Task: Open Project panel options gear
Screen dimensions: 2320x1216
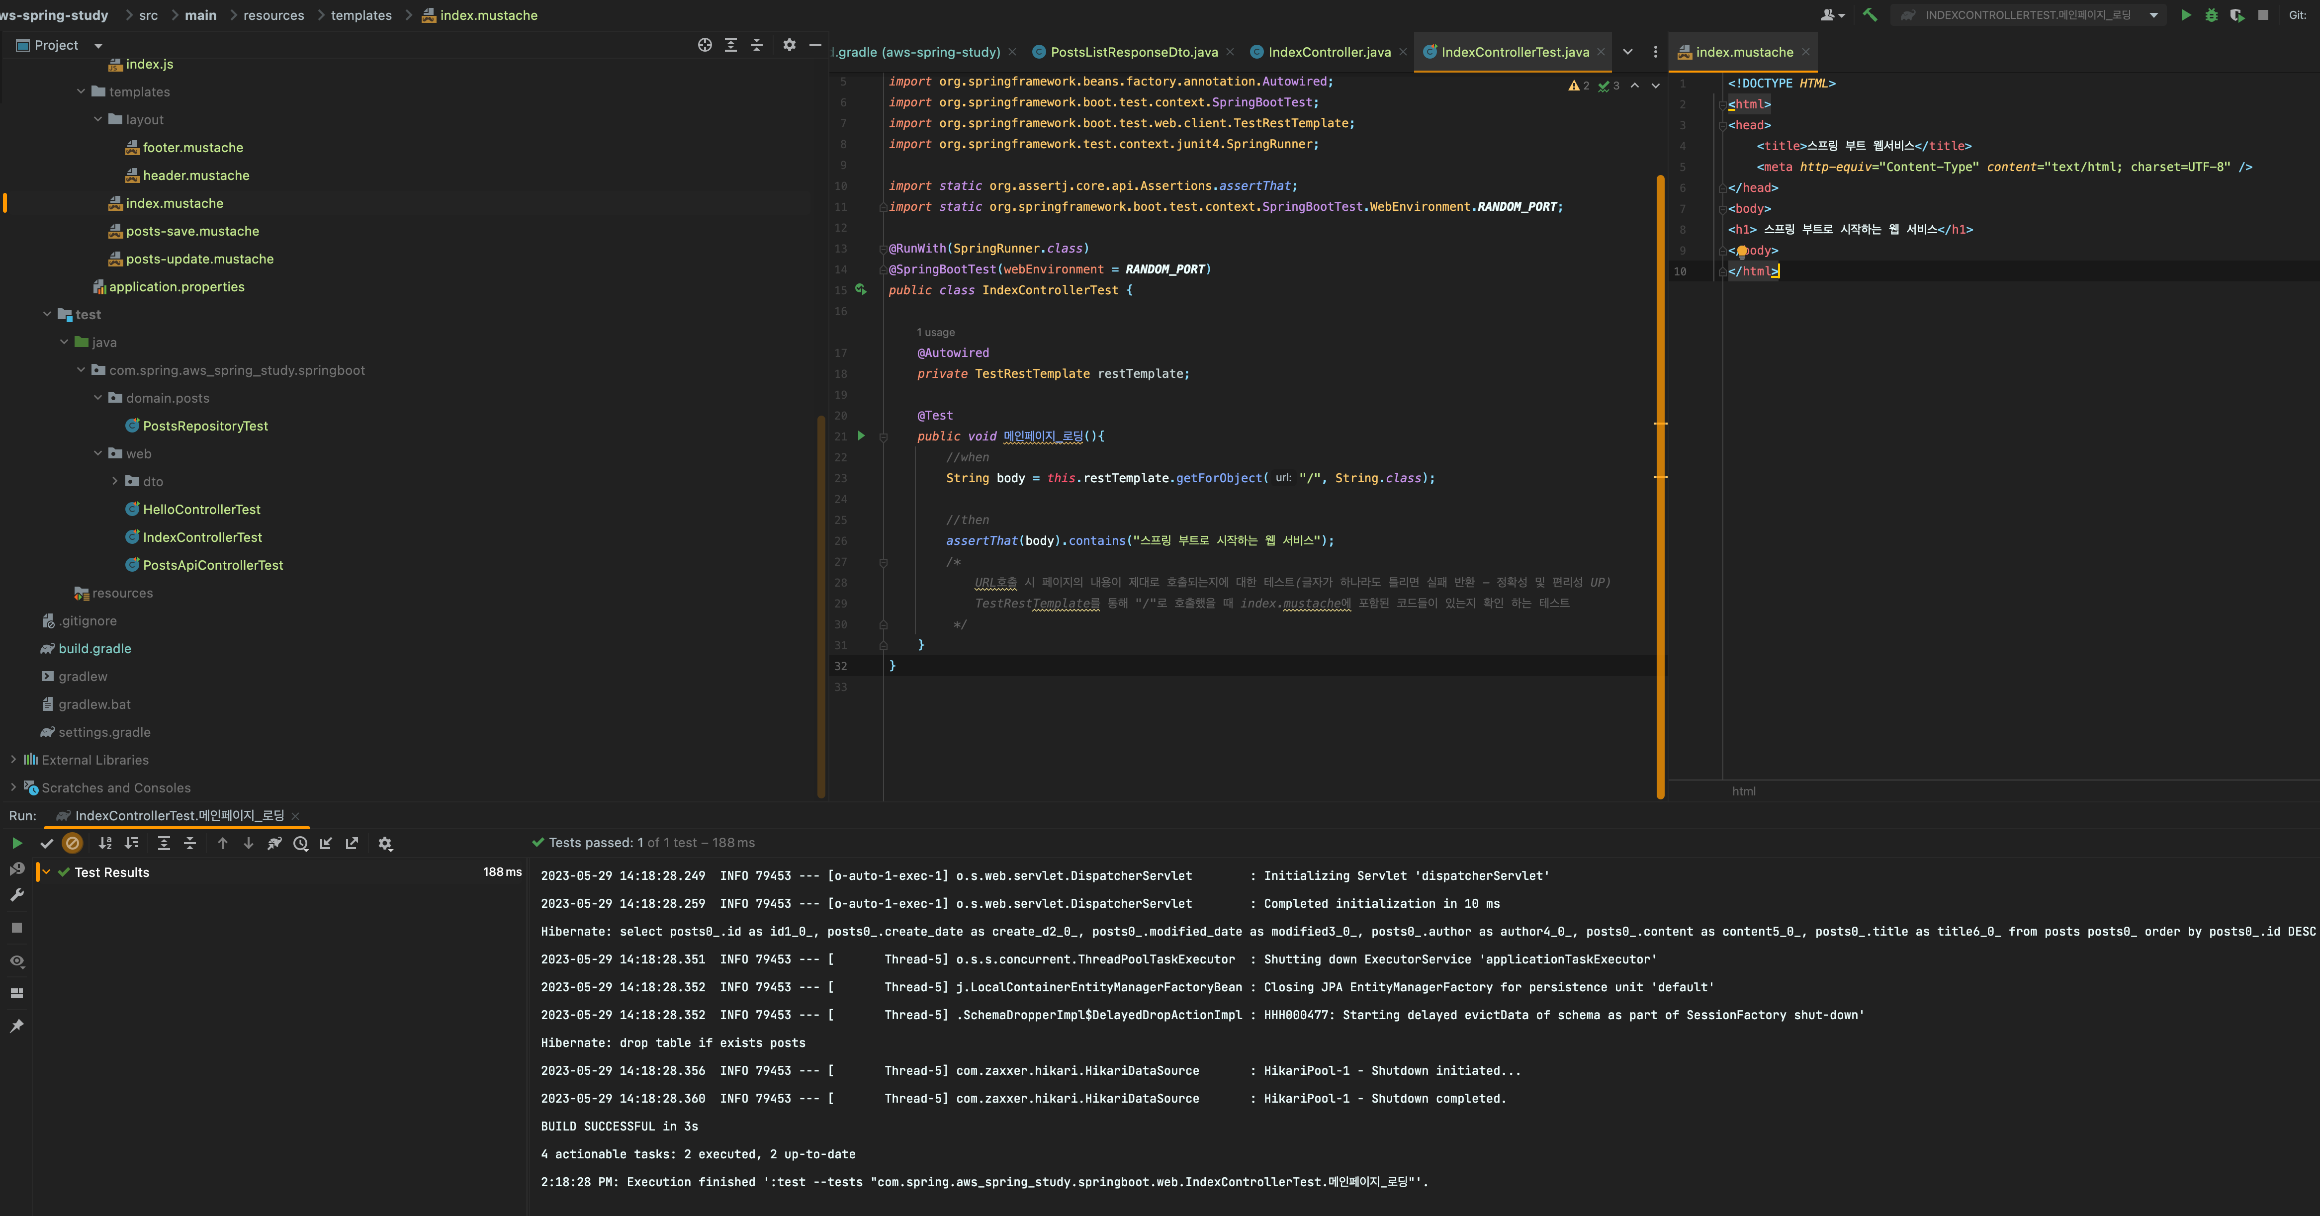Action: 790,45
